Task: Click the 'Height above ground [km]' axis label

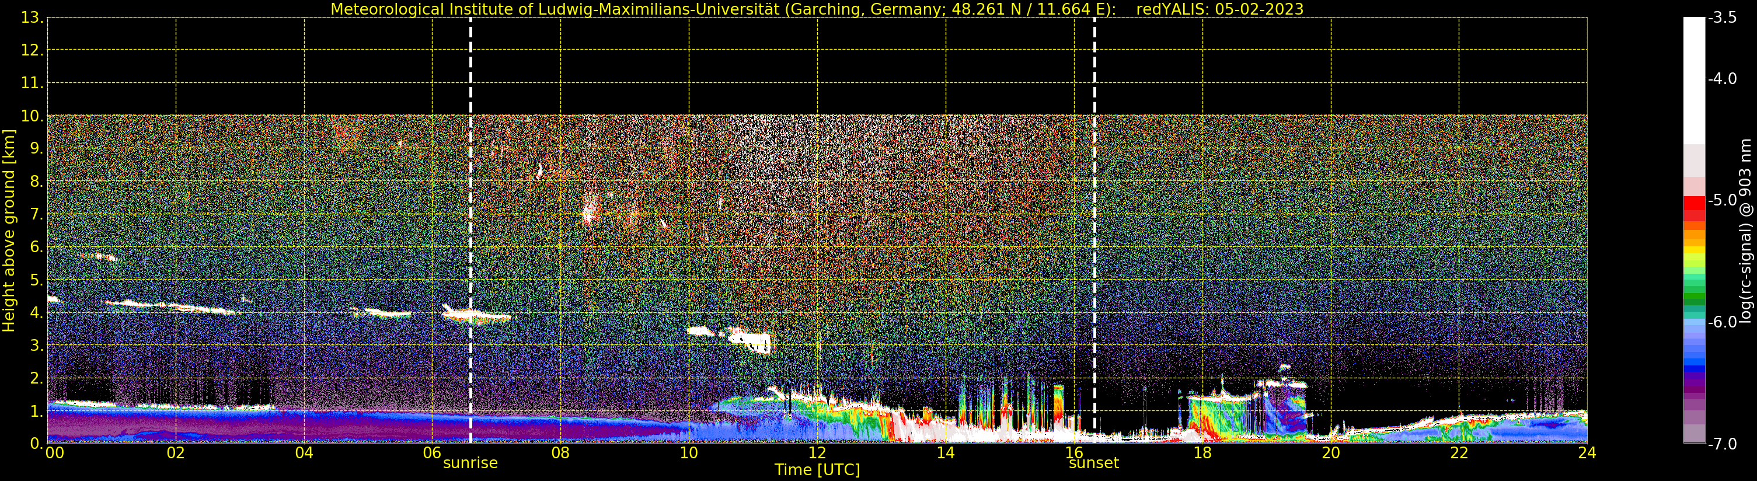Action: click(9, 231)
